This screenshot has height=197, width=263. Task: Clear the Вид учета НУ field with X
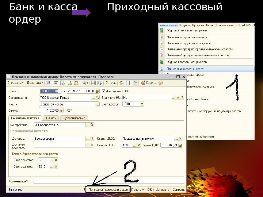178,97
